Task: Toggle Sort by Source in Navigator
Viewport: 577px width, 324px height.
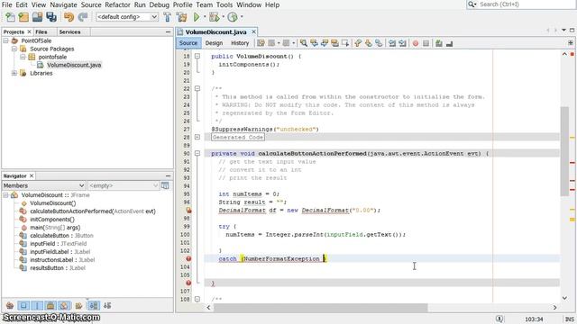Action: pyautogui.click(x=107, y=306)
